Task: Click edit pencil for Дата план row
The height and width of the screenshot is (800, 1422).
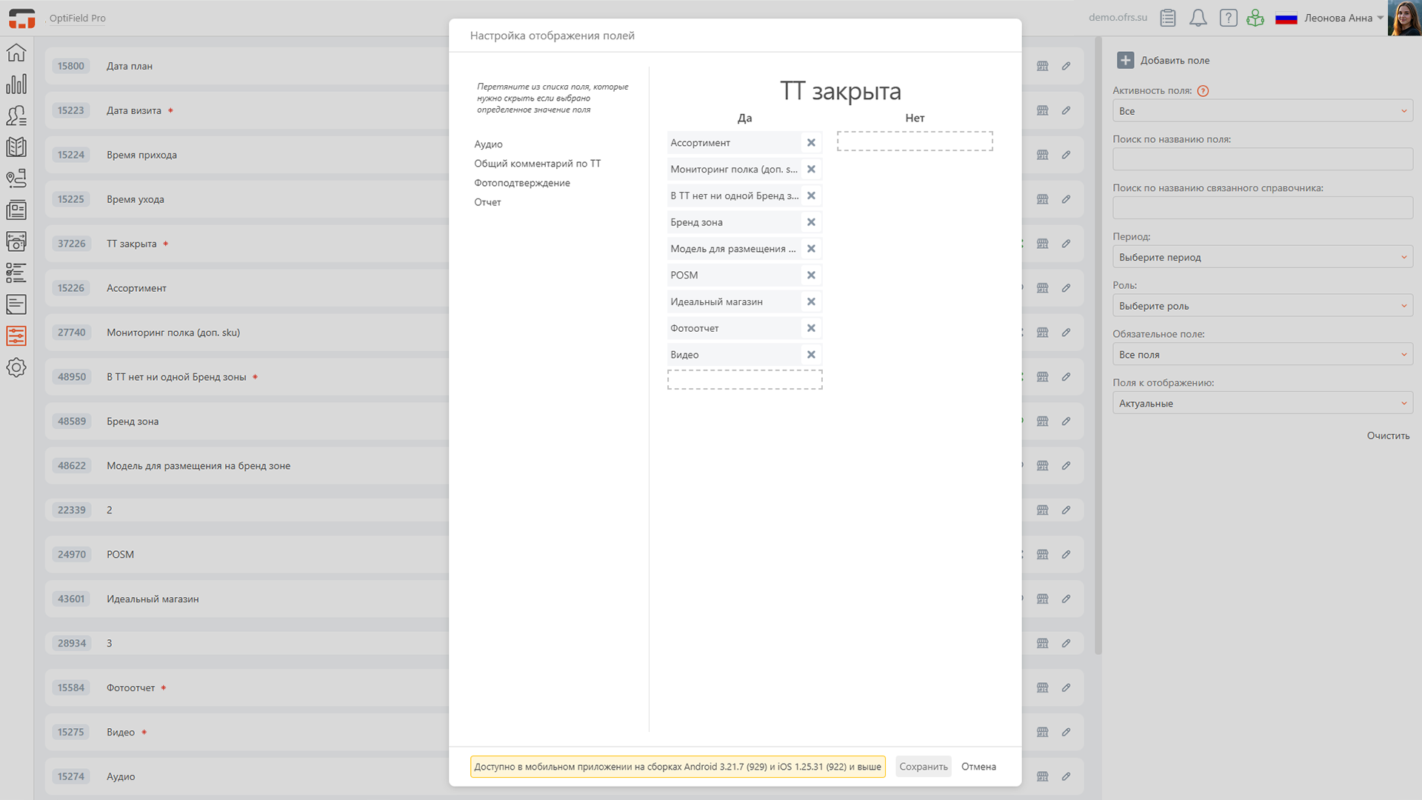Action: (x=1066, y=66)
